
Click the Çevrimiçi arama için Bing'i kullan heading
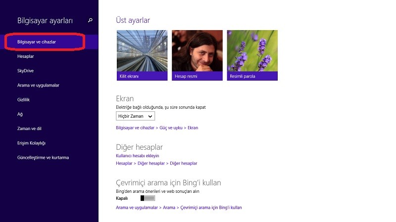click(168, 182)
